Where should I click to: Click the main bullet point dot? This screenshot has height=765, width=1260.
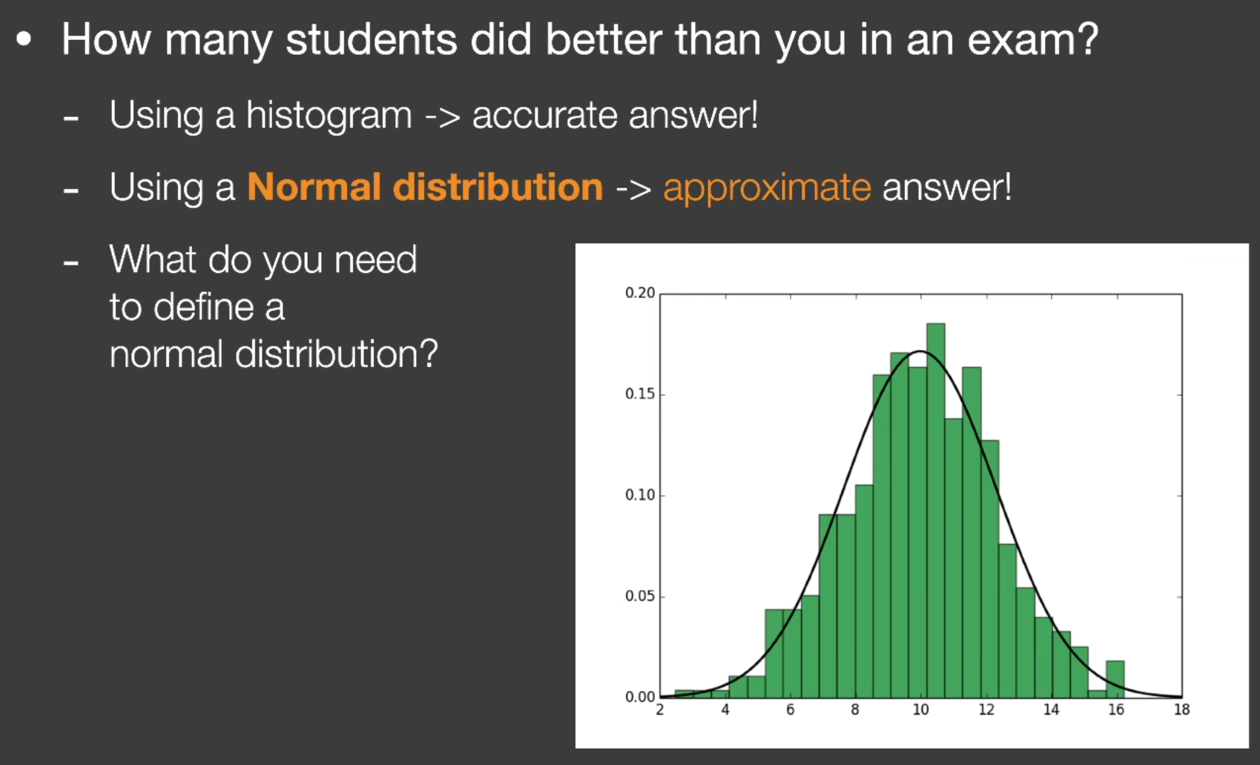pyautogui.click(x=24, y=39)
